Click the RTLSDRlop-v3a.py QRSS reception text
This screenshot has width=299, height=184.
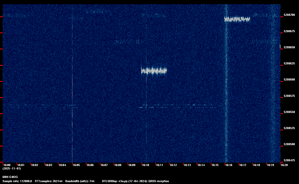(x=136, y=181)
